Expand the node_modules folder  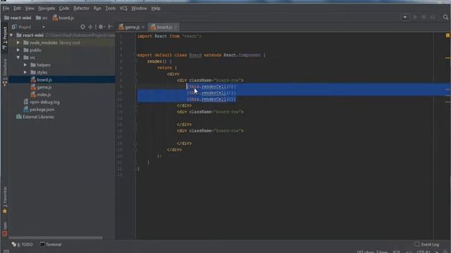tap(18, 43)
